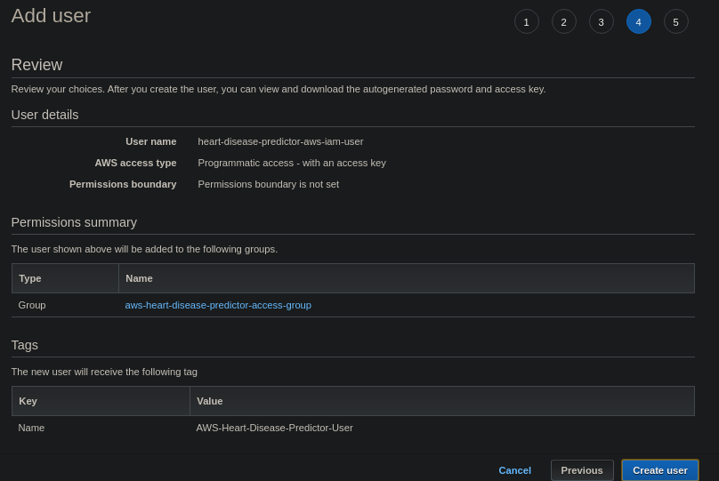Go to step 2 indicator
Viewport: 719px width, 481px height.
[x=563, y=21]
